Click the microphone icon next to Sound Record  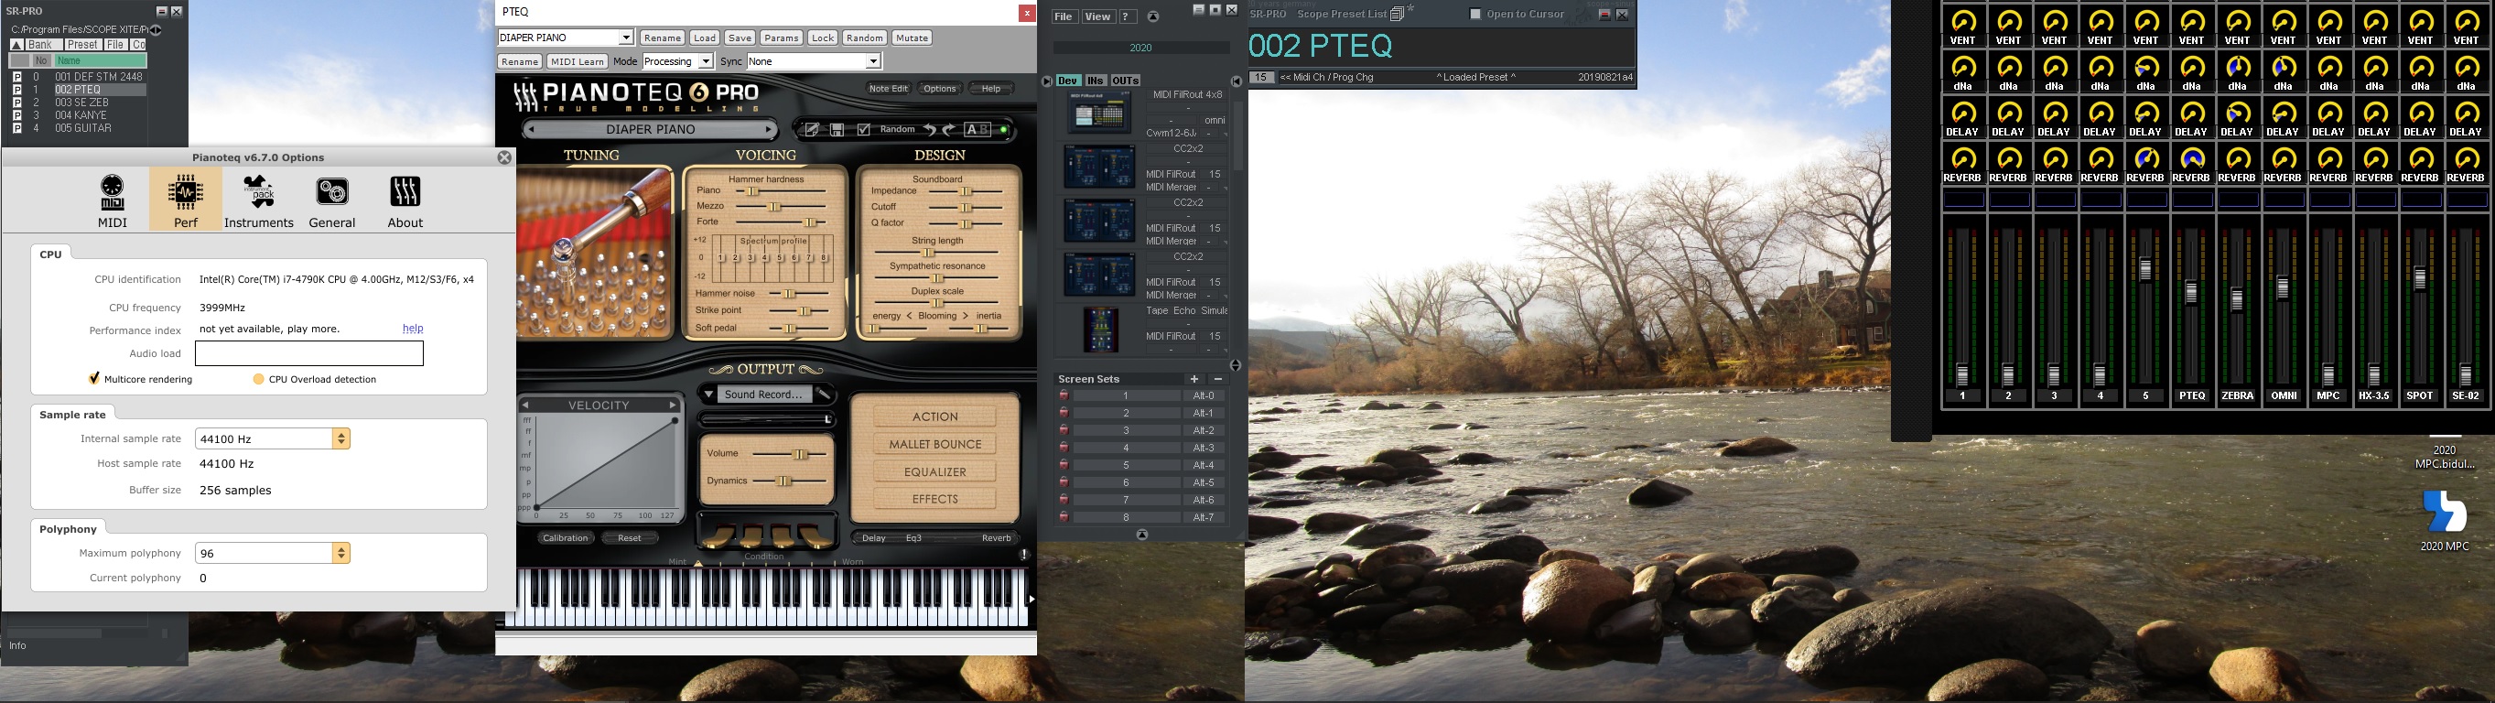click(x=823, y=395)
